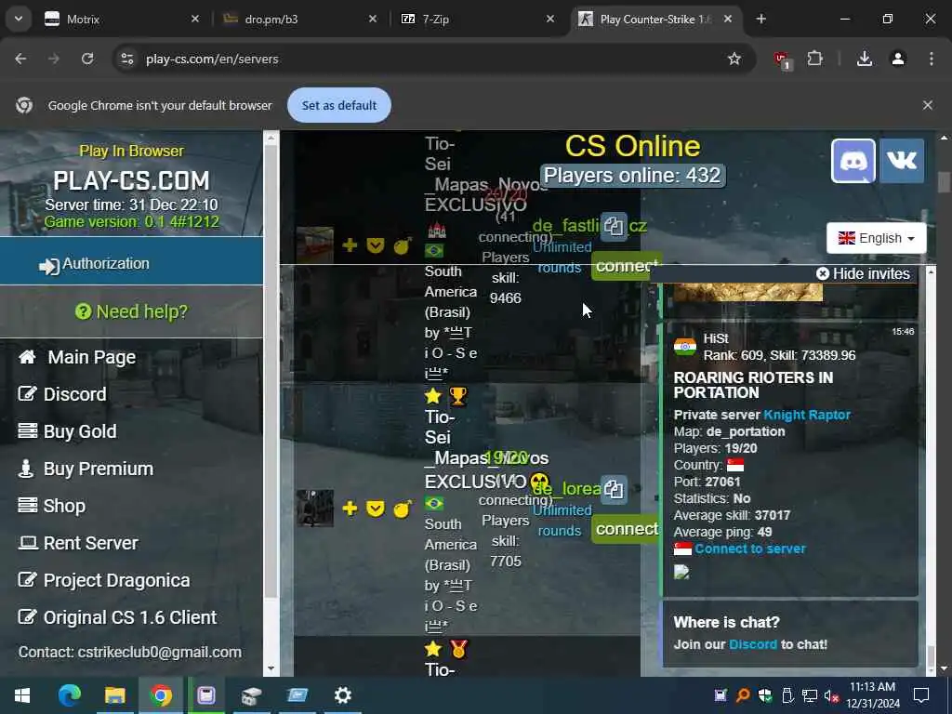
Task: Open Discord link in chat notice
Action: 753,644
